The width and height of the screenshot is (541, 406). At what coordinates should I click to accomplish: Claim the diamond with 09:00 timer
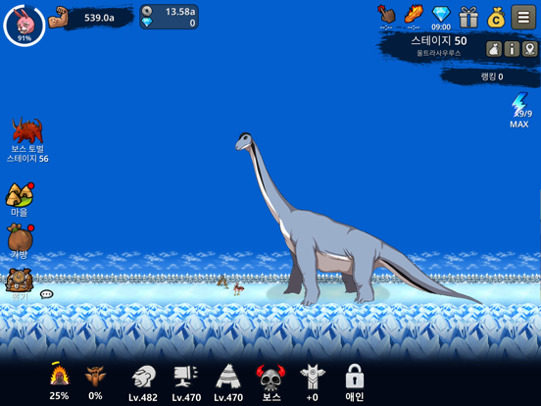[x=441, y=18]
